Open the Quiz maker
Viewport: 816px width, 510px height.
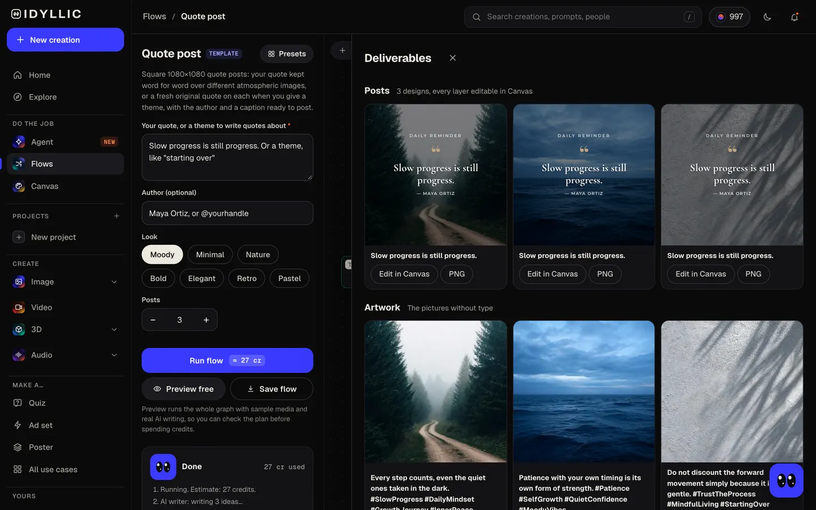(x=65, y=403)
